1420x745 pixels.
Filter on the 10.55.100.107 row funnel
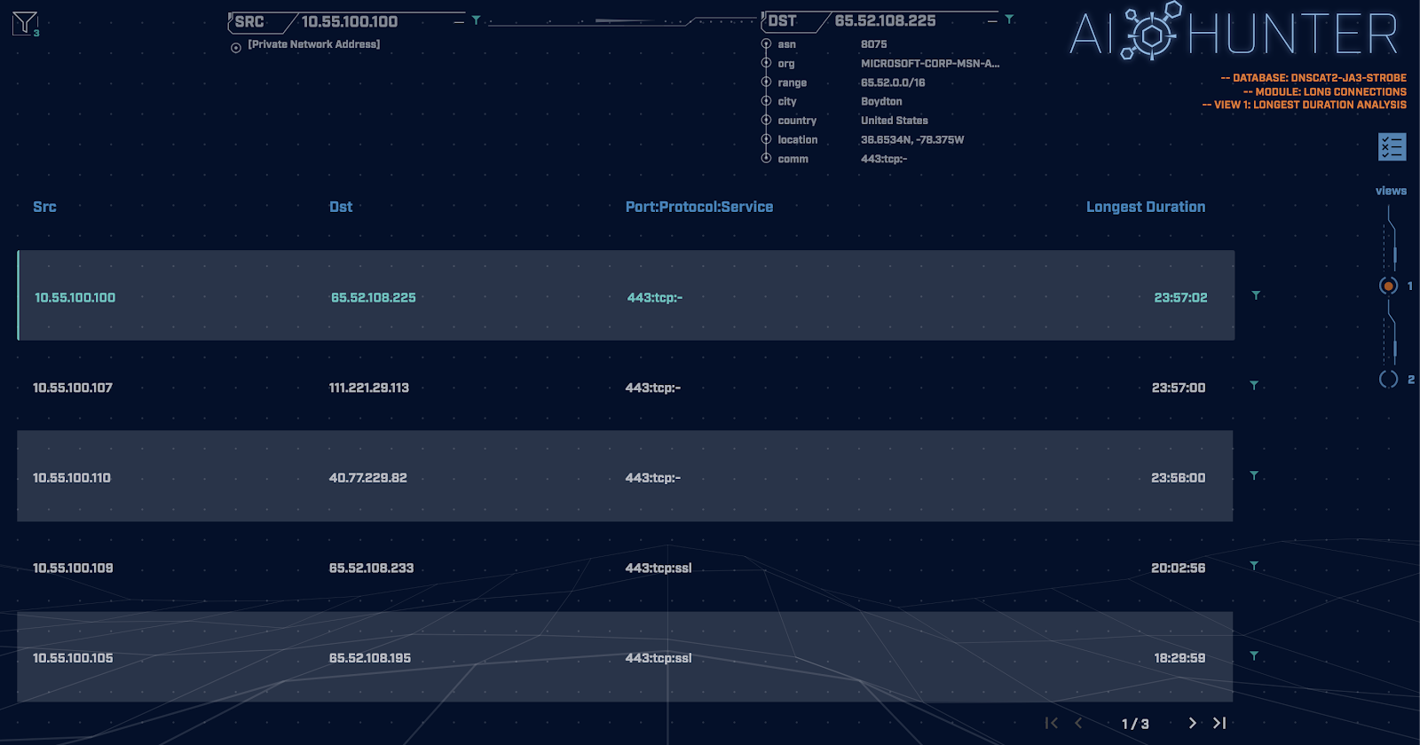(x=1254, y=385)
